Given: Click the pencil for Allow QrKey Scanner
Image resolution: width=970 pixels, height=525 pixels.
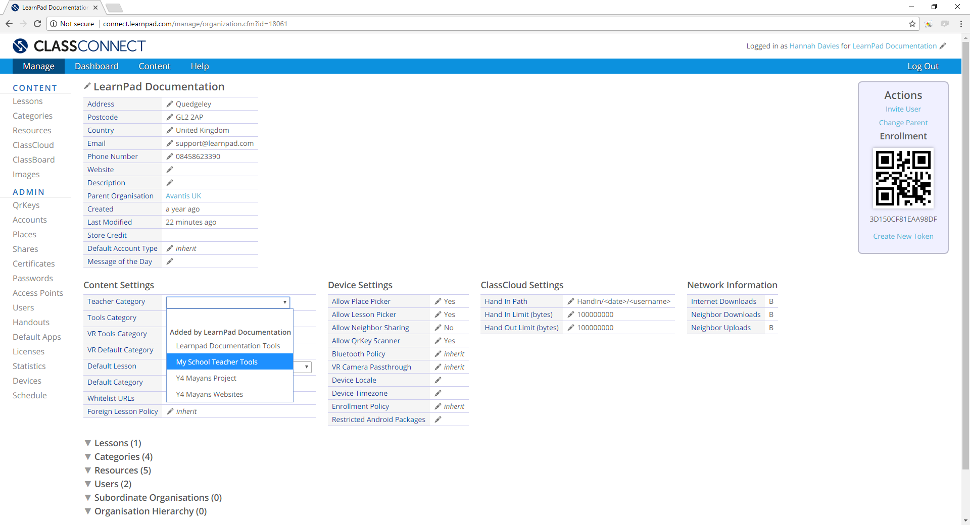Looking at the screenshot, I should coord(438,341).
